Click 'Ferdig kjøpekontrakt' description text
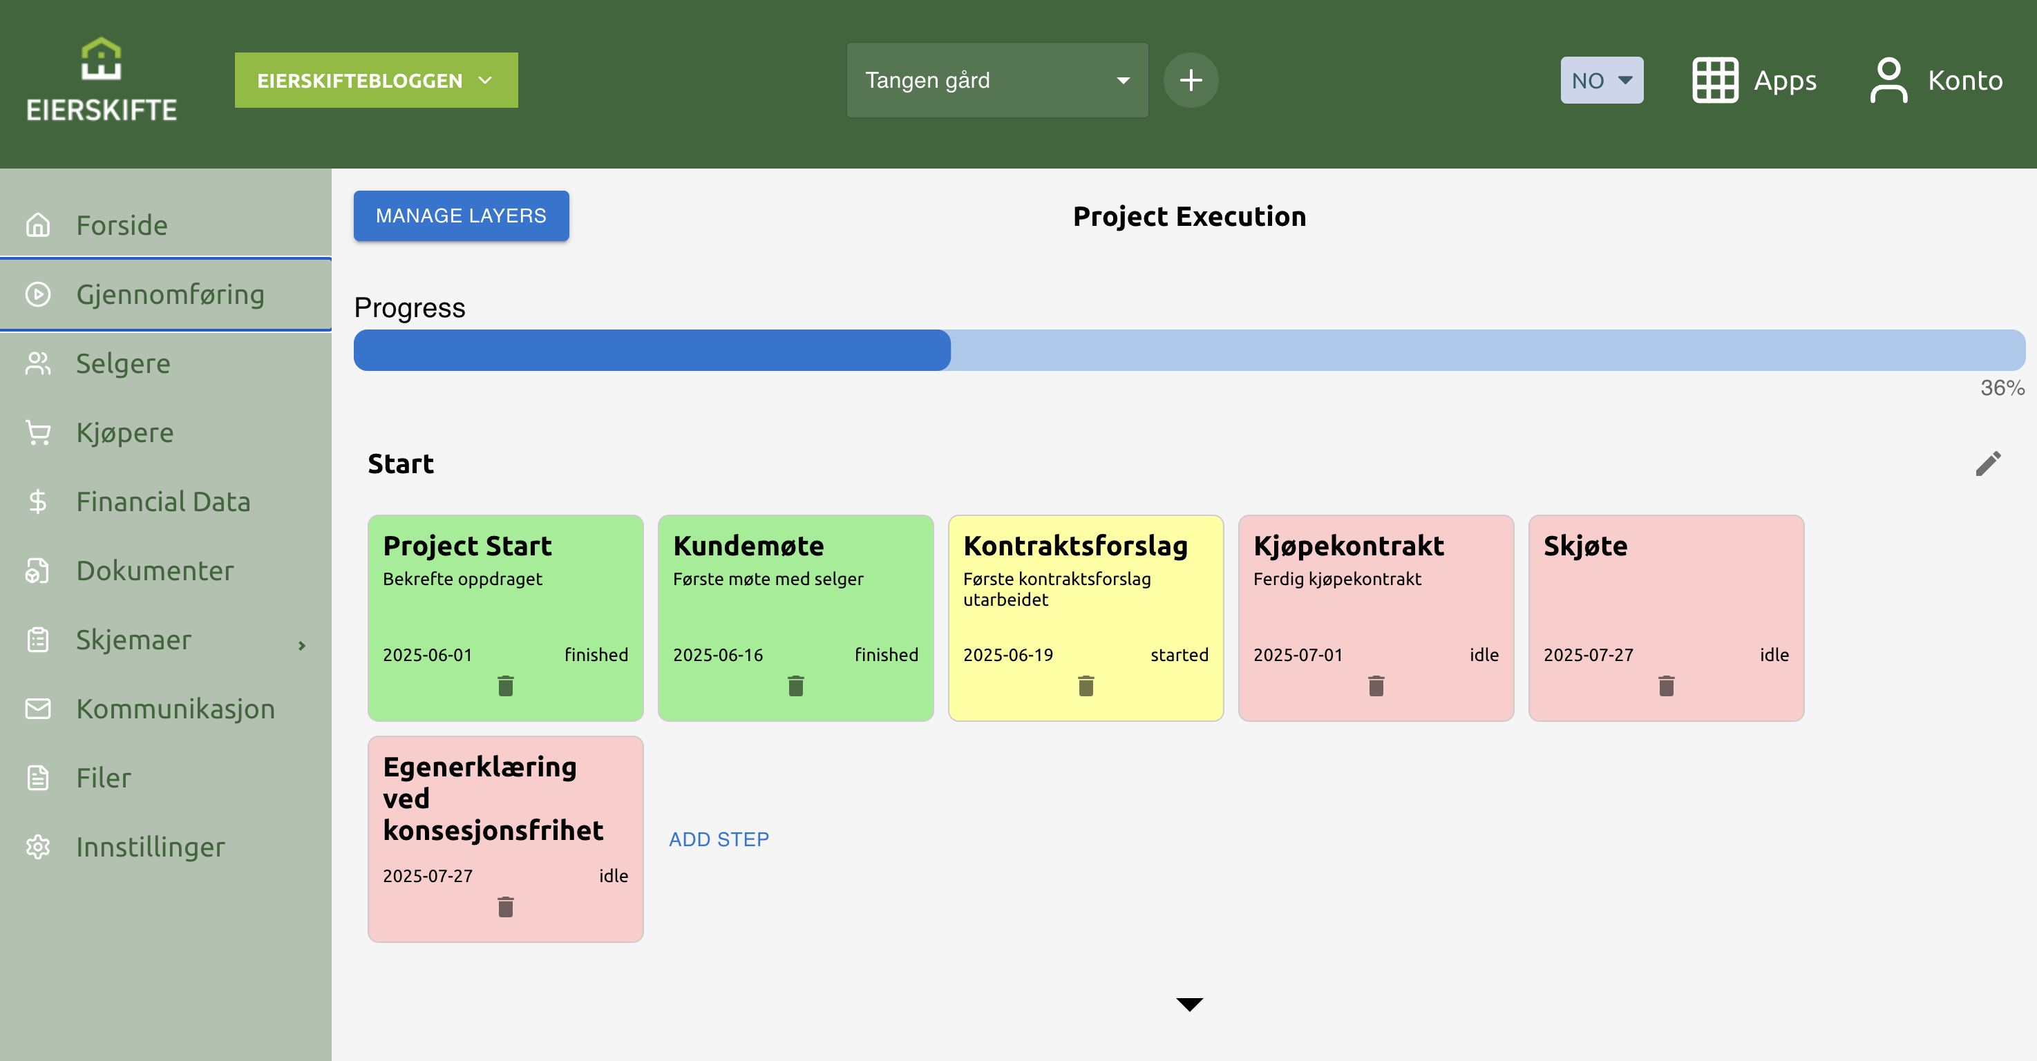Screen dimensions: 2037x1061 tap(1337, 580)
